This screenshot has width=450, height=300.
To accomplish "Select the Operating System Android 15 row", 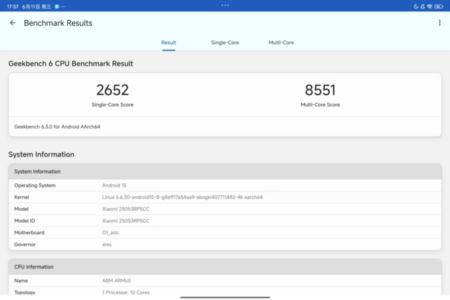I will (225, 185).
